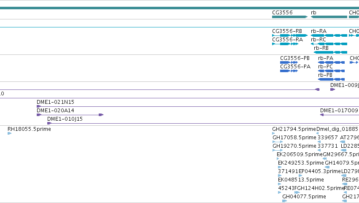Select EST EK048513.5prime label
359x203 pixels.
point(301,180)
